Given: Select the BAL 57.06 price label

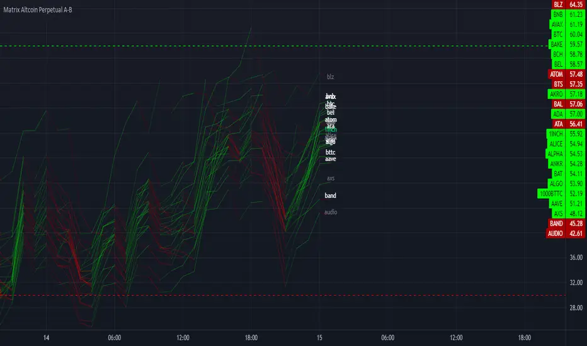Looking at the screenshot, I should (568, 104).
